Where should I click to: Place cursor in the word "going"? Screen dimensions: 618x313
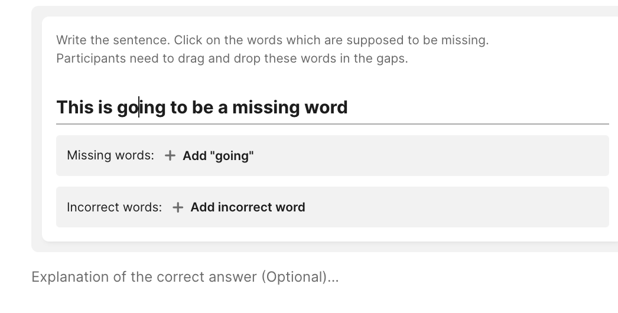[141, 107]
